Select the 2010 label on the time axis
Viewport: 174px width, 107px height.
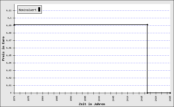[128, 98]
